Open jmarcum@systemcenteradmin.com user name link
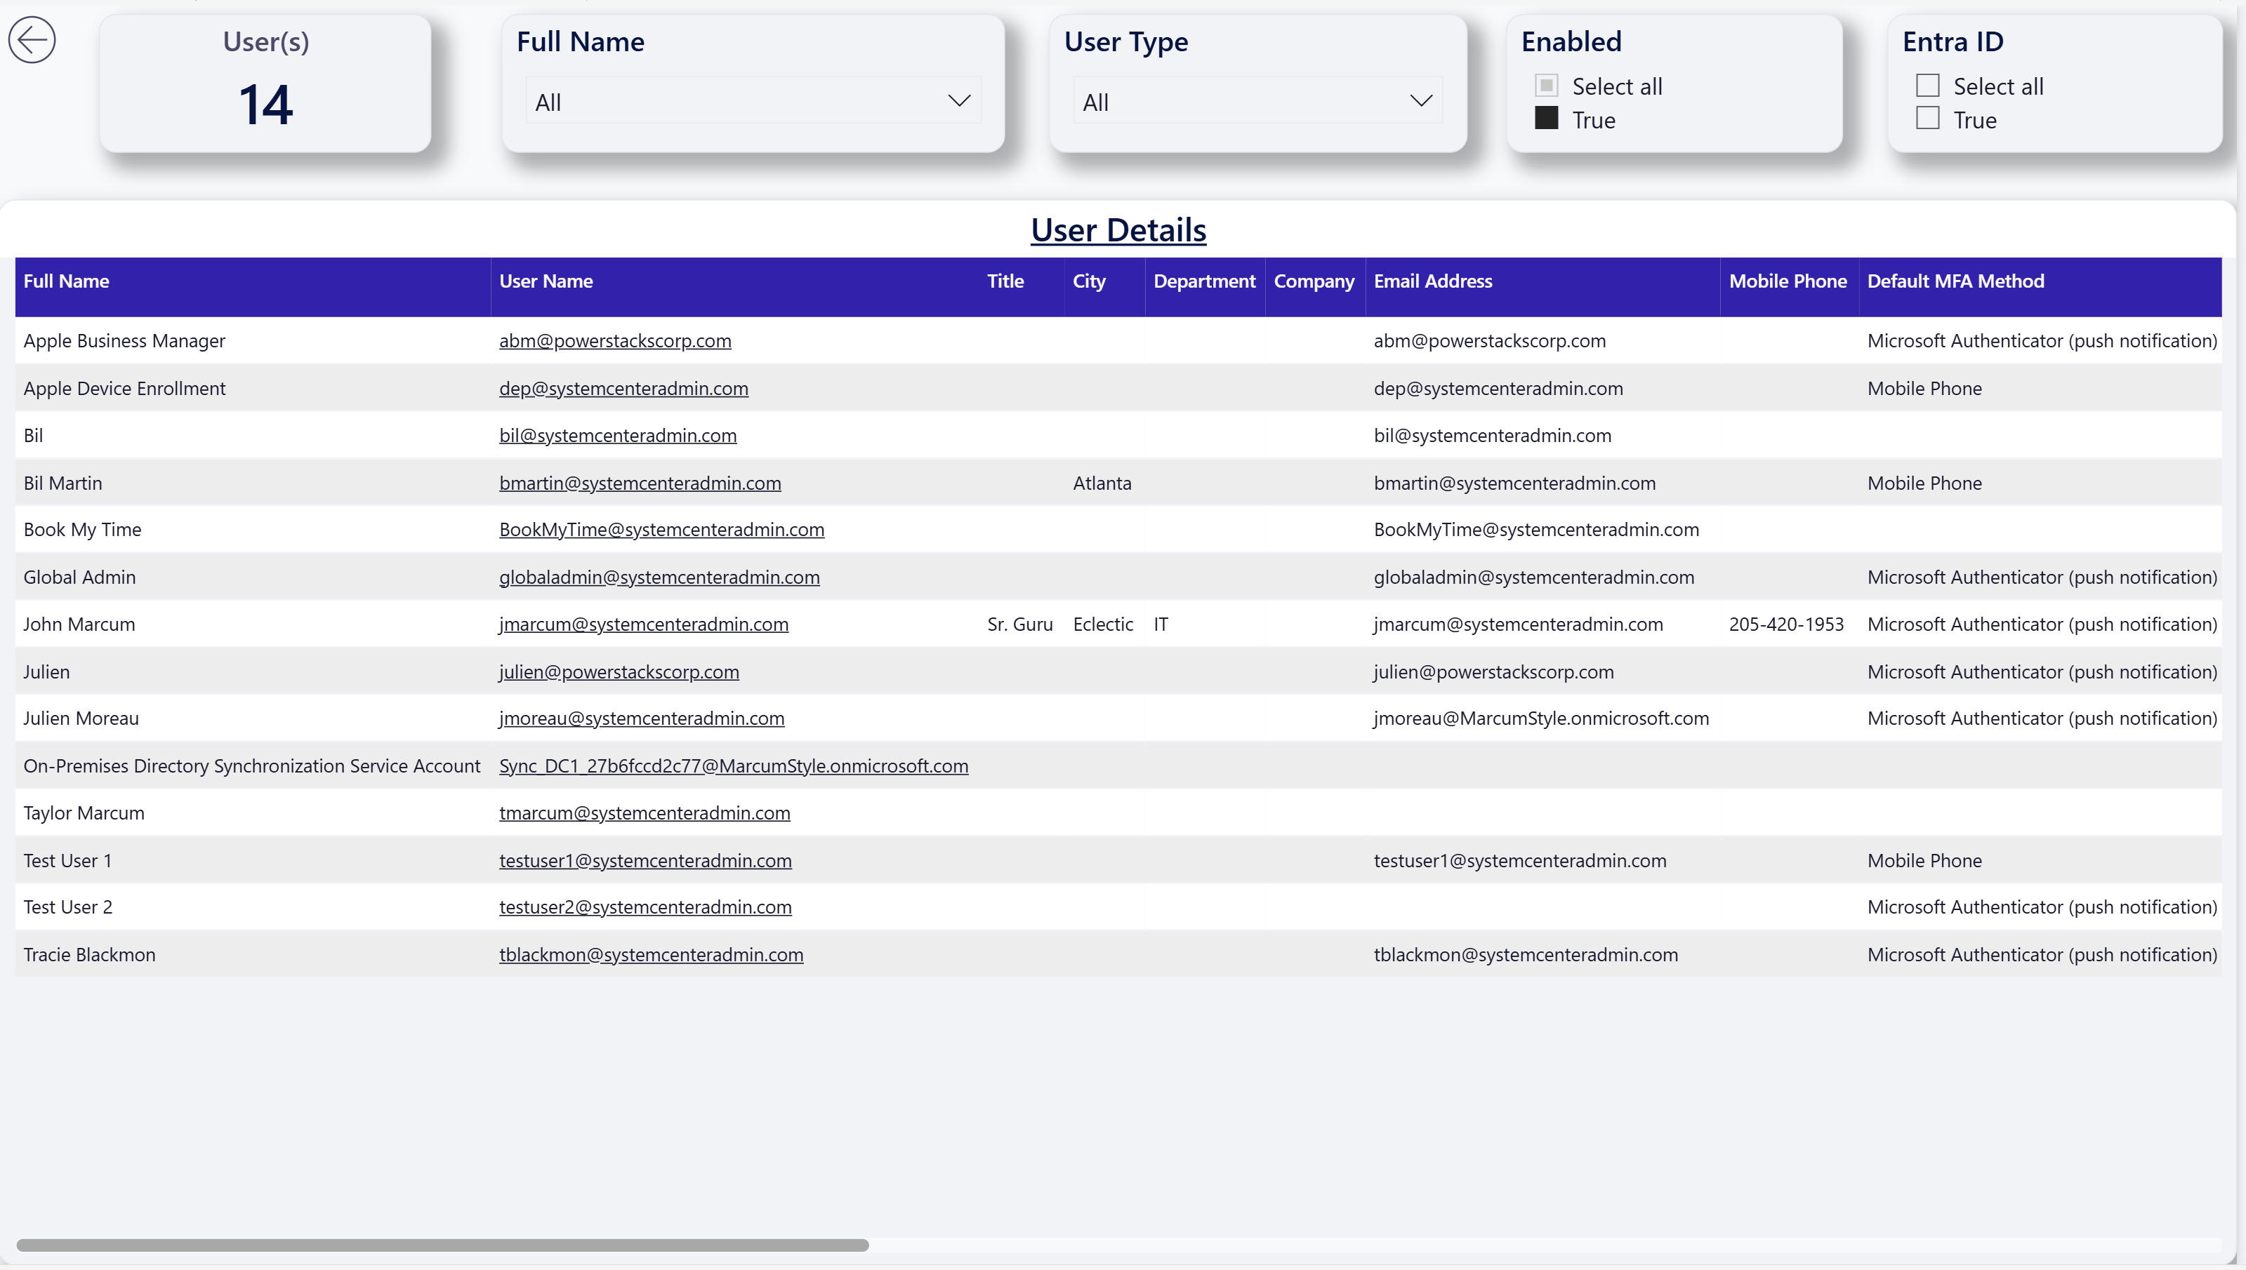 pos(643,624)
